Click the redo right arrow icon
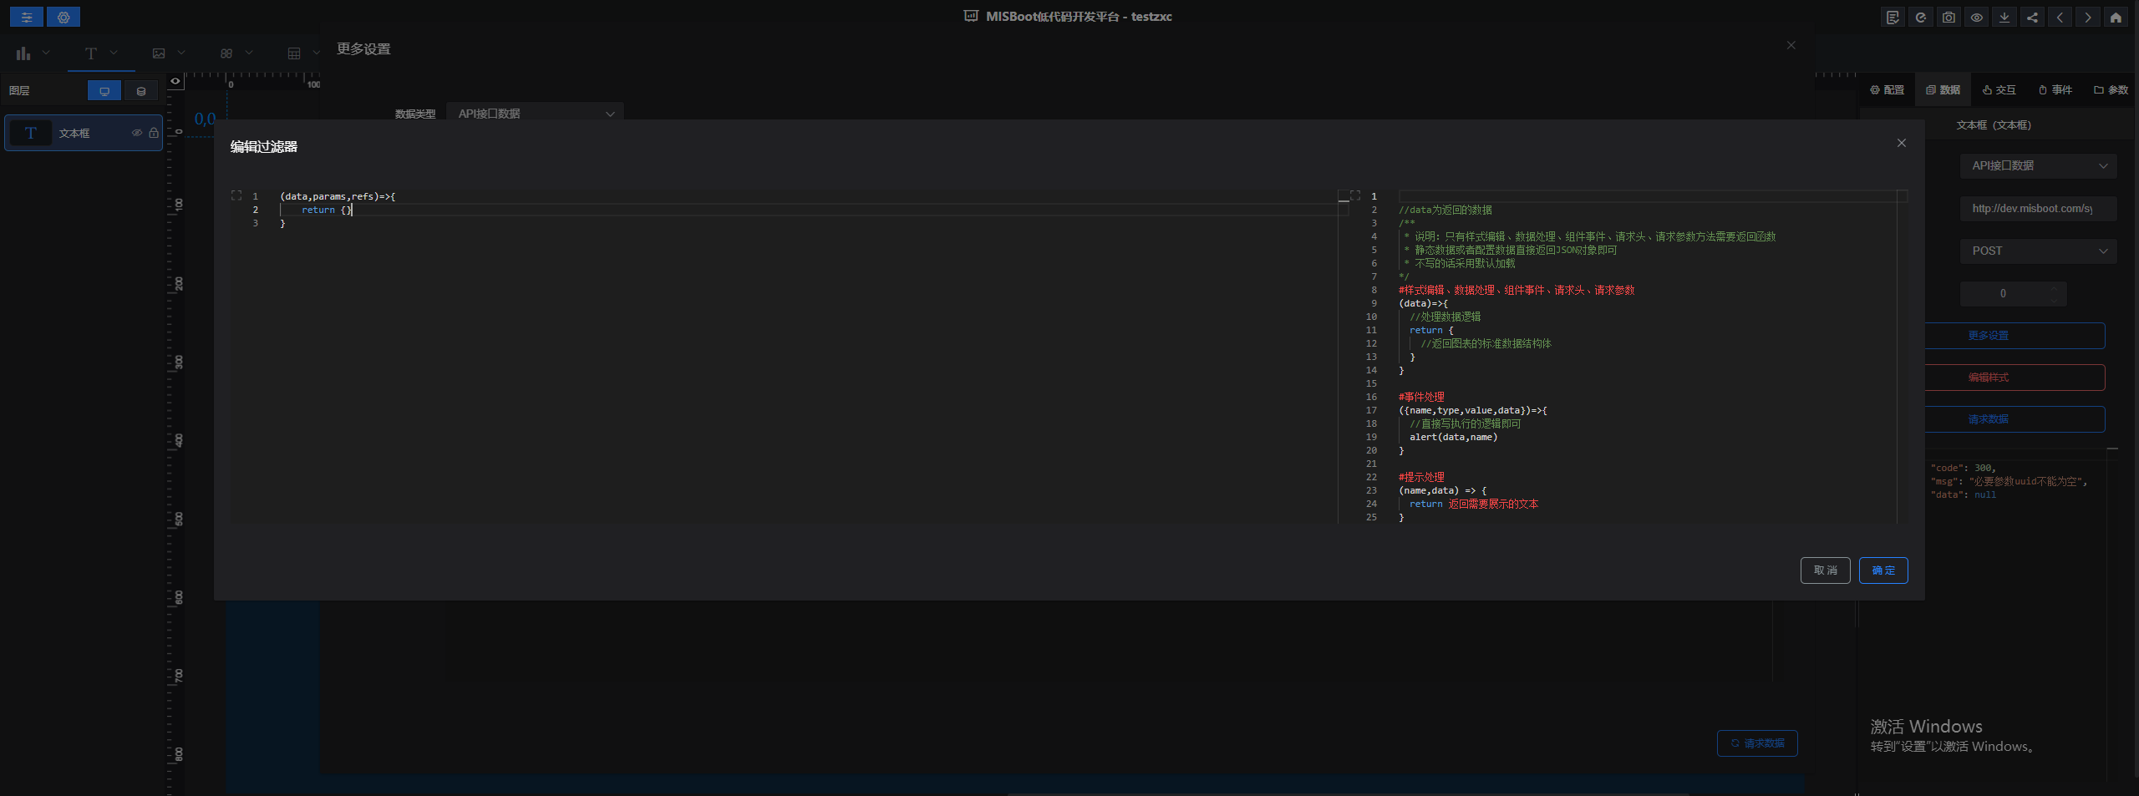2139x796 pixels. [2088, 17]
